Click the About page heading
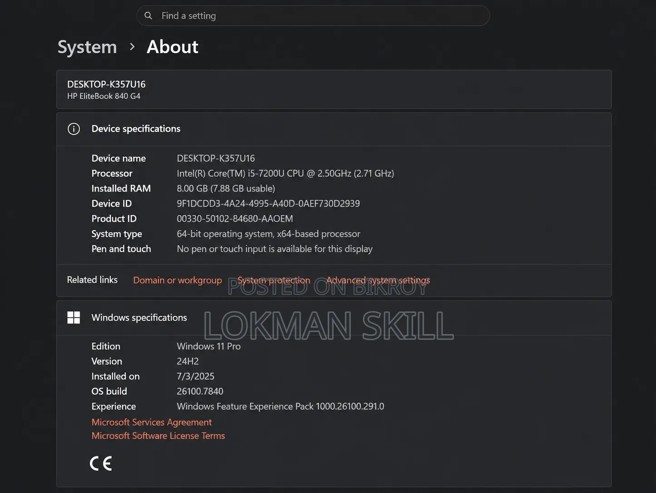The height and width of the screenshot is (493, 656). (173, 47)
